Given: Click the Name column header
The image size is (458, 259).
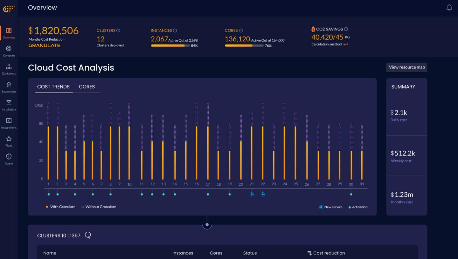Looking at the screenshot, I should (x=50, y=253).
